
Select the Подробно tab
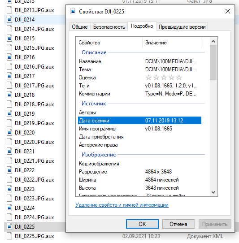[x=142, y=26]
